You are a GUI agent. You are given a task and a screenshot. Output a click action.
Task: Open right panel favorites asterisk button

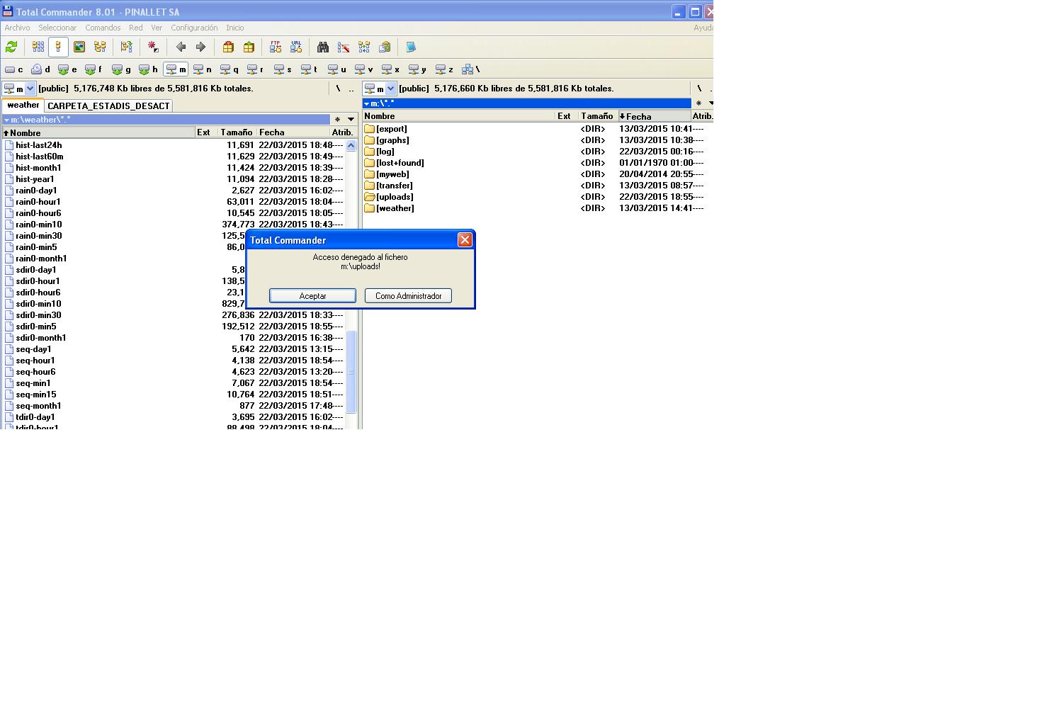[698, 103]
